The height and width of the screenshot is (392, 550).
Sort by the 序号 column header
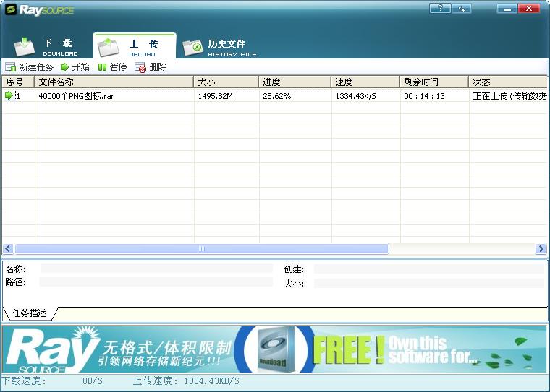(x=18, y=82)
